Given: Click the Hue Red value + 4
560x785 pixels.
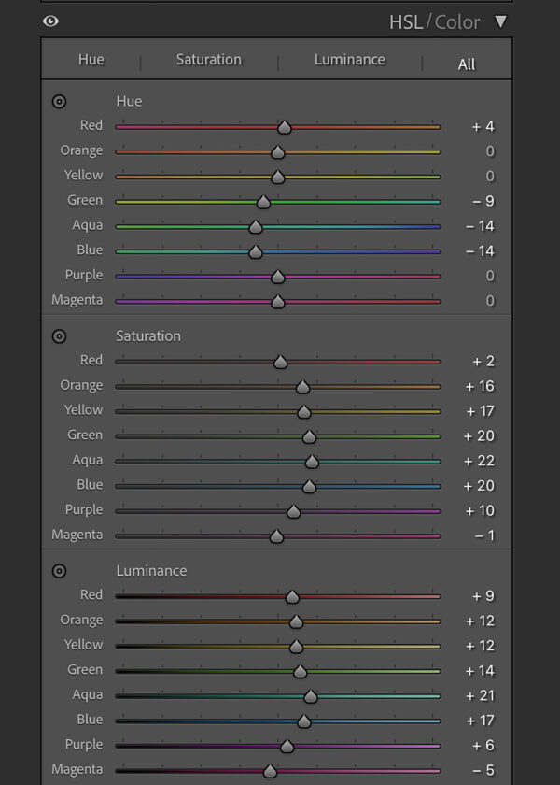Looking at the screenshot, I should (483, 127).
